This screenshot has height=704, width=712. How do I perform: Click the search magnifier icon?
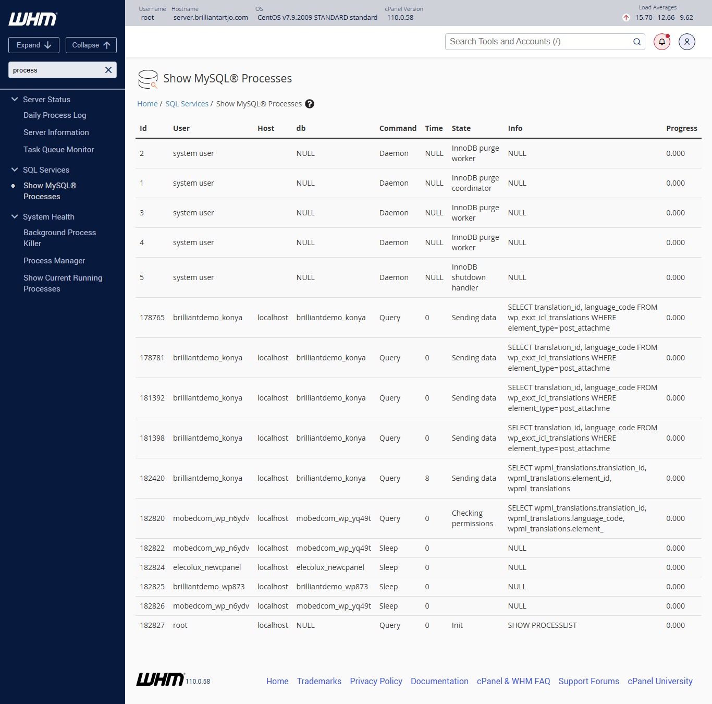(x=637, y=42)
